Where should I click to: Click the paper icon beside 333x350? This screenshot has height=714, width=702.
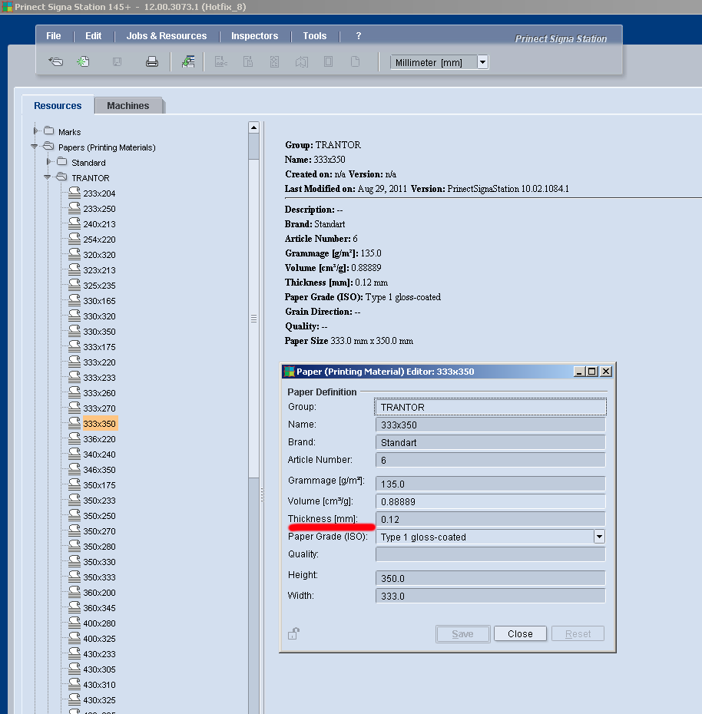(75, 423)
